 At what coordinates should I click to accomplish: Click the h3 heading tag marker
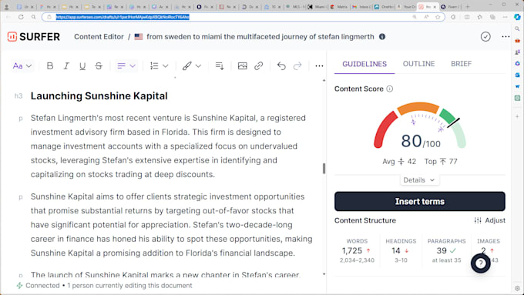(18, 96)
